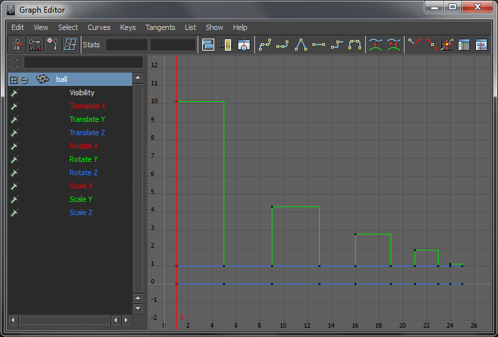Viewport: 498px width, 337px height.
Task: Apply Linear tangents to keys
Action: pos(301,45)
